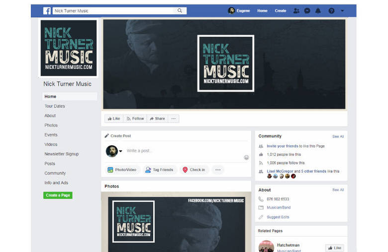Open Tour Dates in left sidebar

55,106
